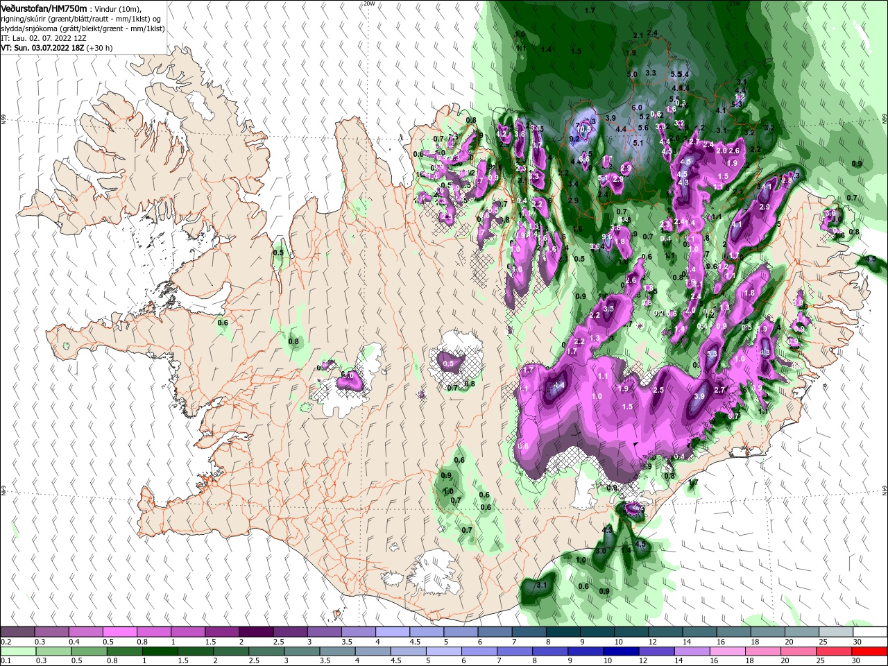Click the 15W longitude label at top
The height and width of the screenshot is (666, 888).
pos(734,3)
